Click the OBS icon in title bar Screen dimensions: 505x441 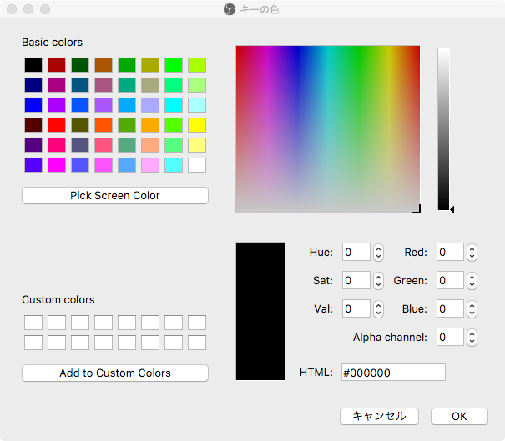click(230, 9)
